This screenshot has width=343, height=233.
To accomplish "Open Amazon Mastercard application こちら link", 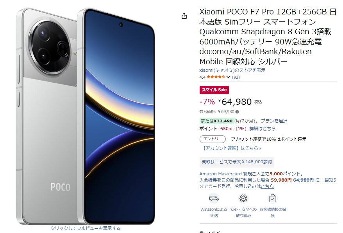I will click(267, 186).
